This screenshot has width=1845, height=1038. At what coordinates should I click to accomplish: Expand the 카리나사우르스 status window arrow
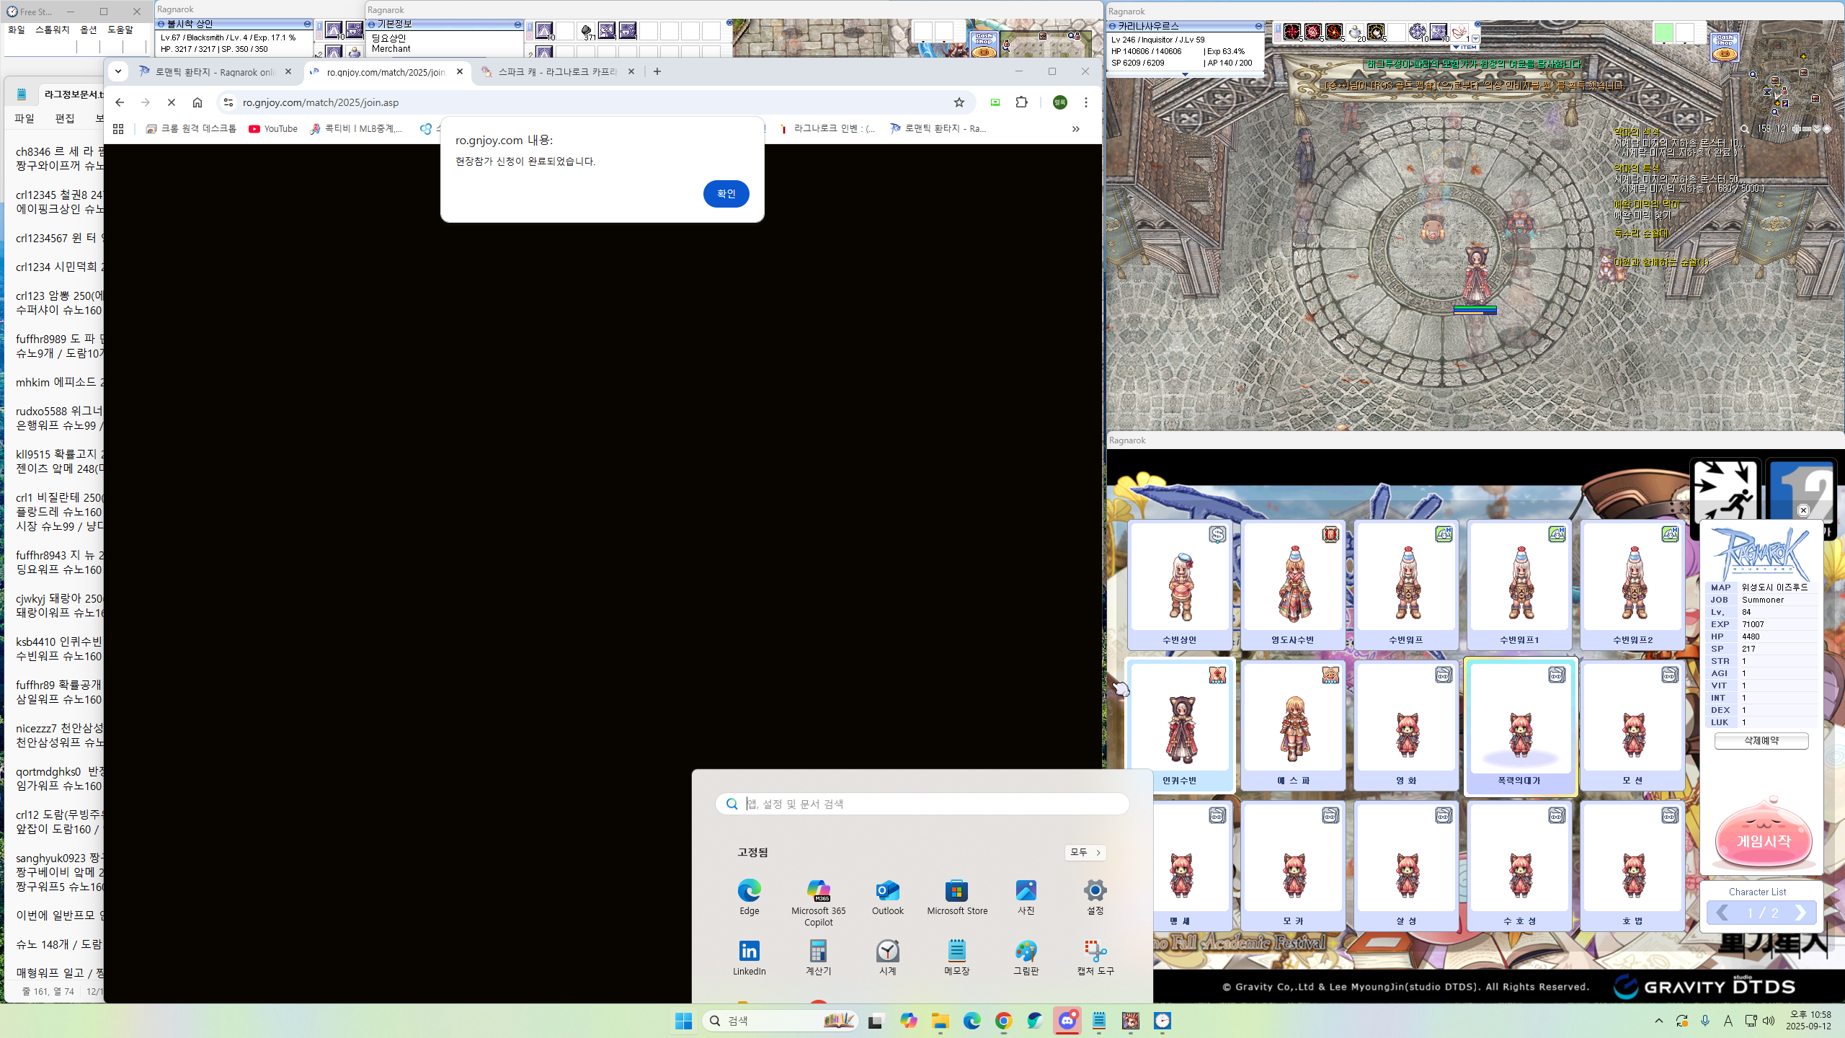(x=1185, y=74)
